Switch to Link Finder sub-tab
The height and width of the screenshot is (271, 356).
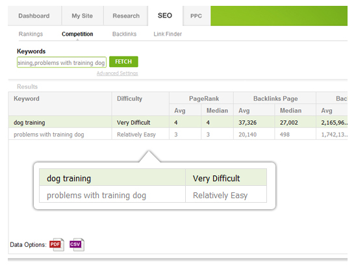(168, 34)
